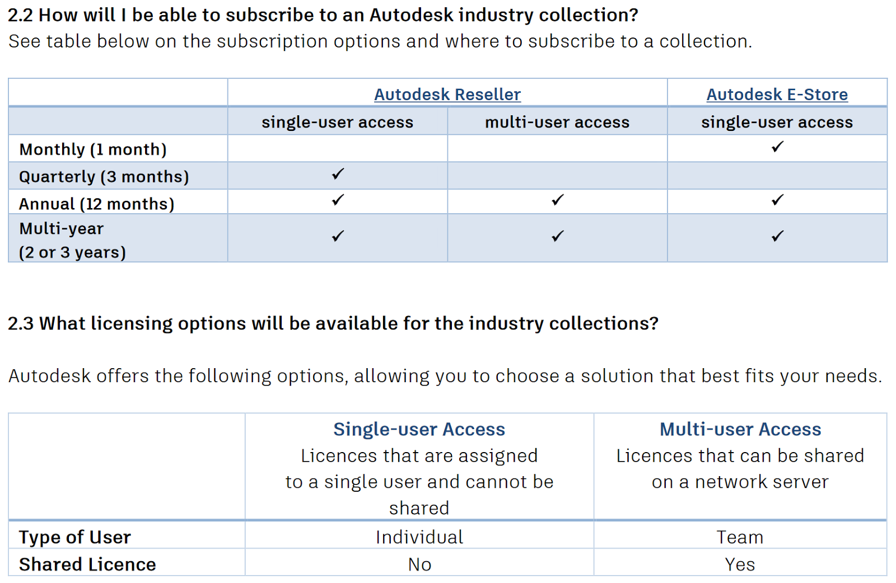
Task: Select the Annual (12 months) row label
Action: [97, 204]
